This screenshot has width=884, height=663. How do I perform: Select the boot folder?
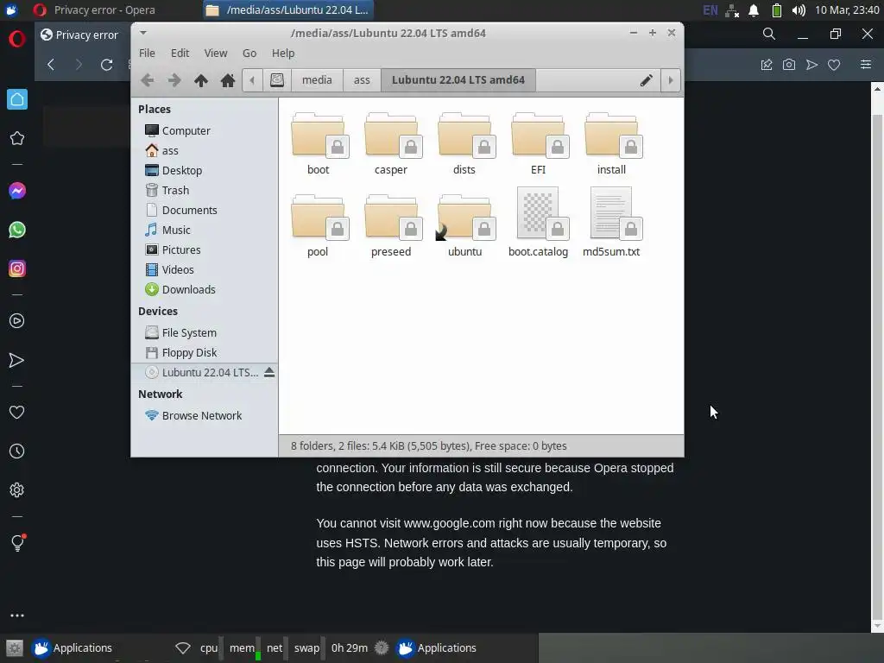[319, 144]
